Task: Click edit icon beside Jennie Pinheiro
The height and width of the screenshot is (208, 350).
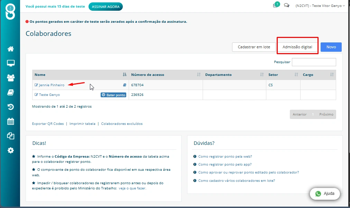Action: pos(36,85)
